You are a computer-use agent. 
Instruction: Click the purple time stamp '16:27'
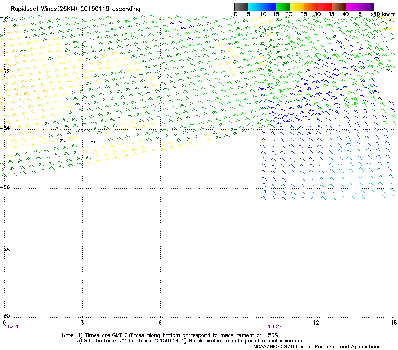(x=275, y=327)
